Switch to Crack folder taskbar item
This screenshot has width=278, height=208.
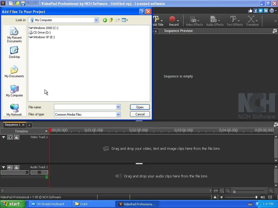tap(93, 204)
